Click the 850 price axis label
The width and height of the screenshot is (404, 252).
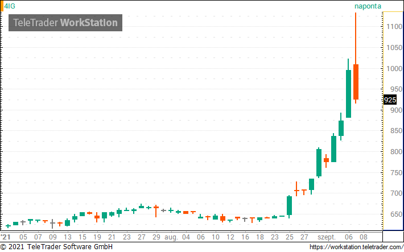click(x=396, y=131)
